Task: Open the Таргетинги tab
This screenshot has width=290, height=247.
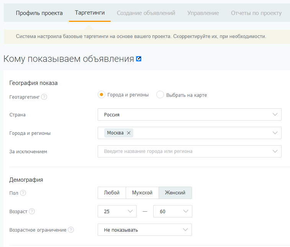Action: [x=90, y=13]
